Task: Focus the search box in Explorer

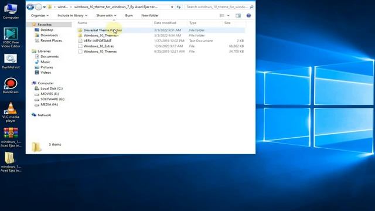Action: (x=217, y=7)
